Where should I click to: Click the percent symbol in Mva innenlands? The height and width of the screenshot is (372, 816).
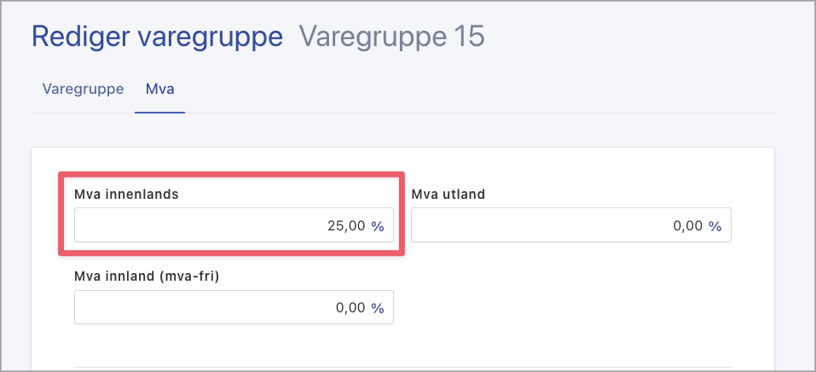coord(377,226)
